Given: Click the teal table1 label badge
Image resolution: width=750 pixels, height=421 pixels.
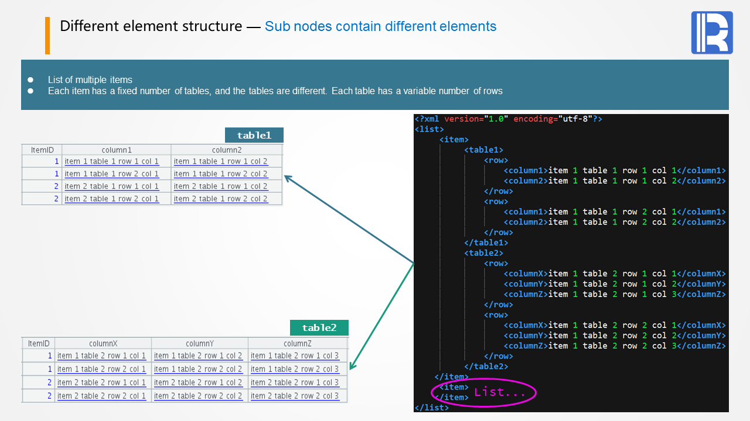Looking at the screenshot, I should (x=254, y=135).
